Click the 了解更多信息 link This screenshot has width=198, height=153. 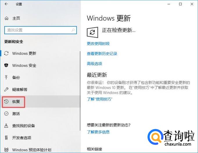point(98,132)
